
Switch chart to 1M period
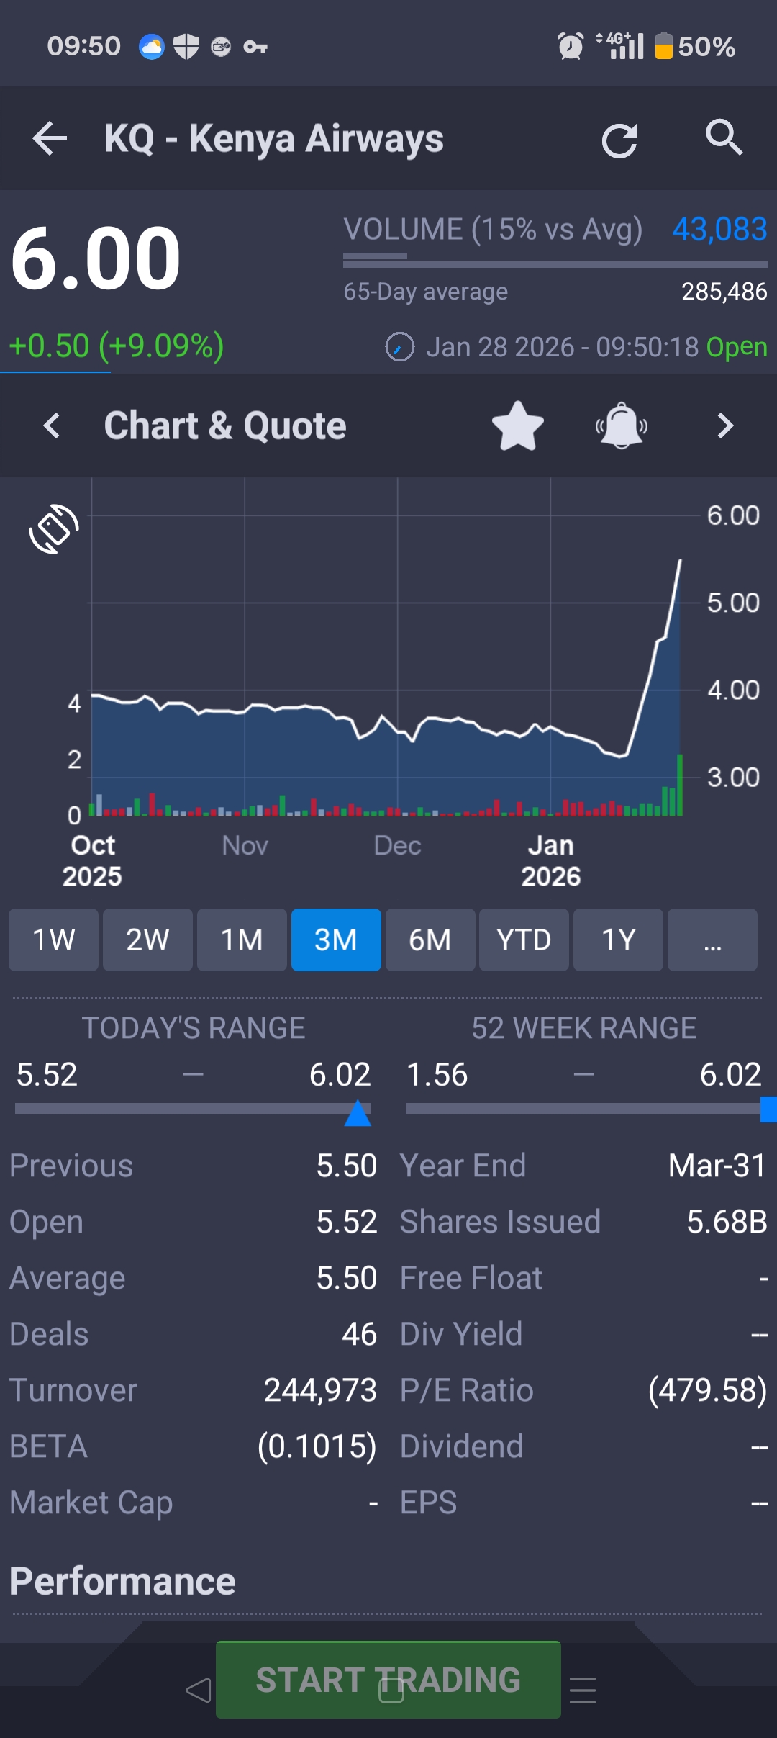pyautogui.click(x=242, y=940)
